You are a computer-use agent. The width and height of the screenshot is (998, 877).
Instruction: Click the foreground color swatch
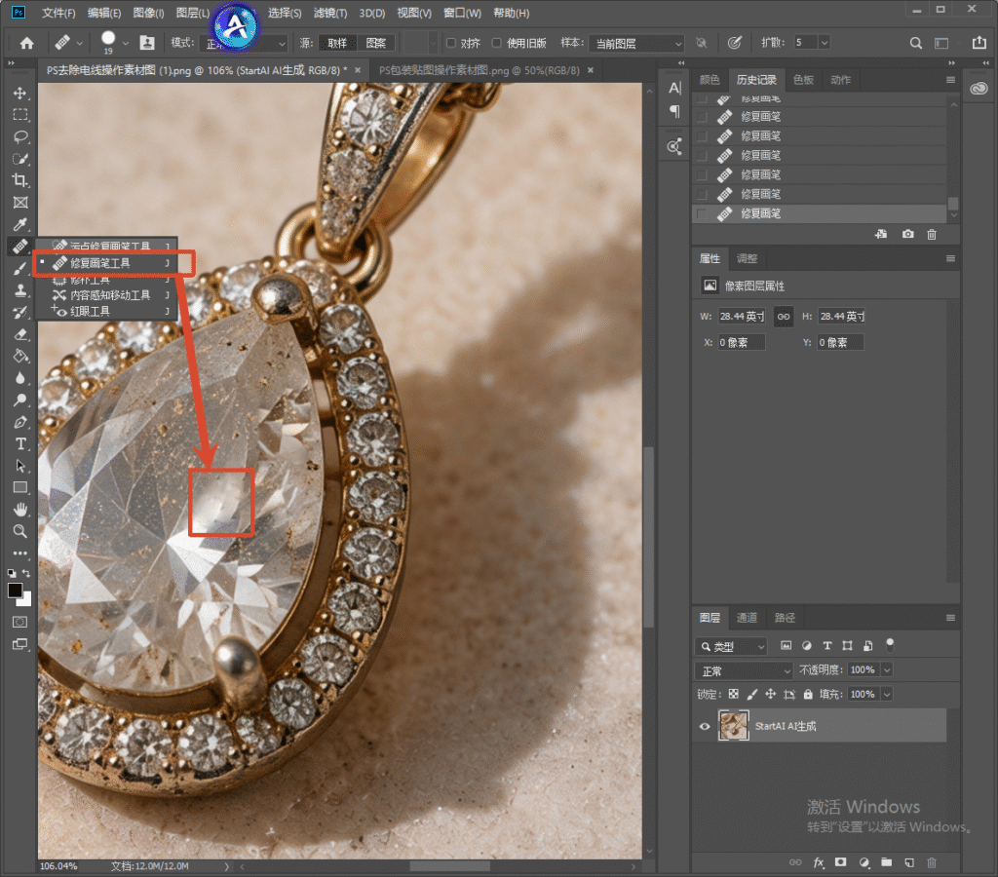(16, 590)
